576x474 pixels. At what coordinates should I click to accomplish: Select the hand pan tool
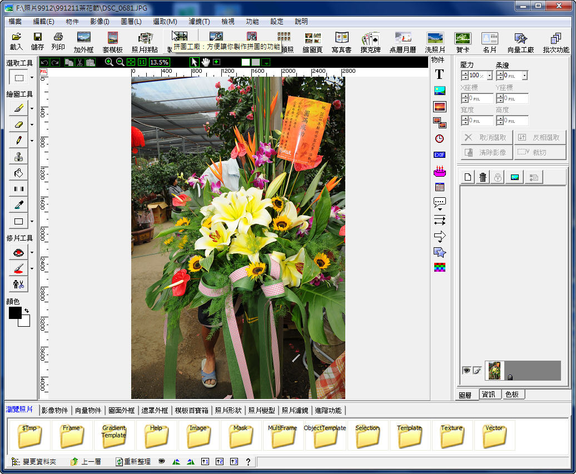point(205,62)
